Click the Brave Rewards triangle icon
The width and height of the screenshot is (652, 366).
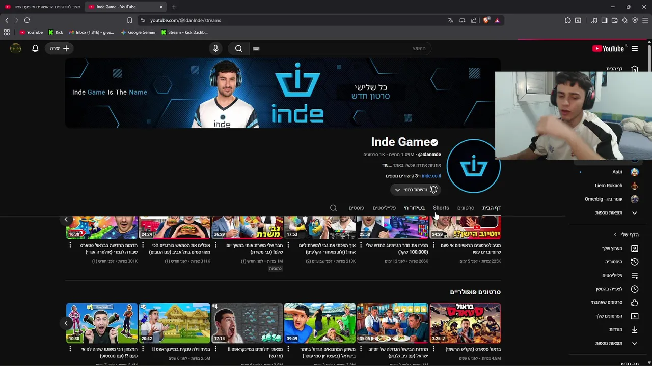pyautogui.click(x=497, y=20)
